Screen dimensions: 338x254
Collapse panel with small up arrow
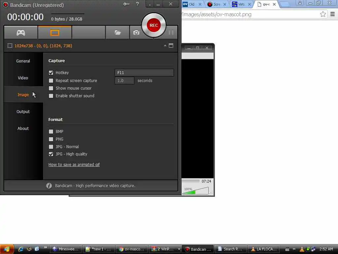pyautogui.click(x=165, y=46)
